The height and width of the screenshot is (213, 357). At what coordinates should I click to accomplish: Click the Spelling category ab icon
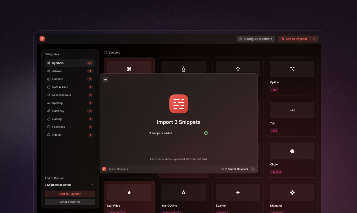49,103
